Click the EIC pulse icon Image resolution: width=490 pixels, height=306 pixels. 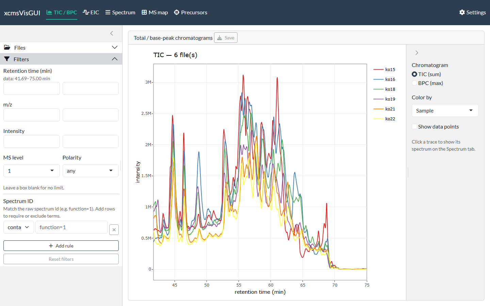[86, 12]
